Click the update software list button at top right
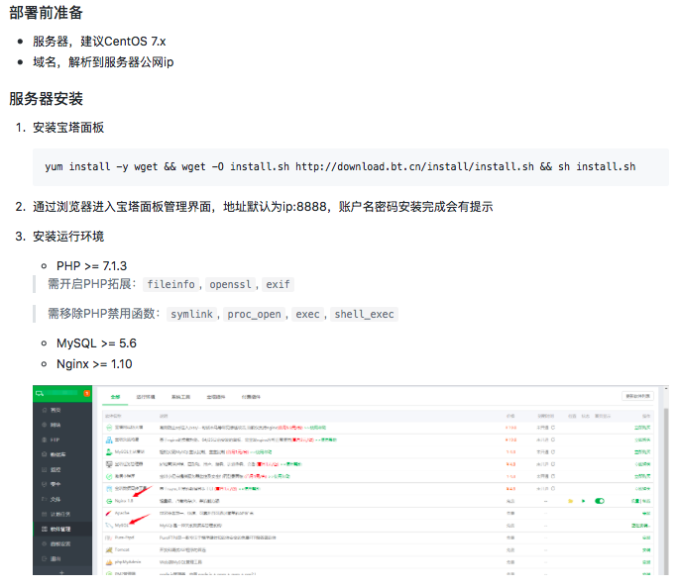Screen dimensions: 677x587 (x=637, y=396)
